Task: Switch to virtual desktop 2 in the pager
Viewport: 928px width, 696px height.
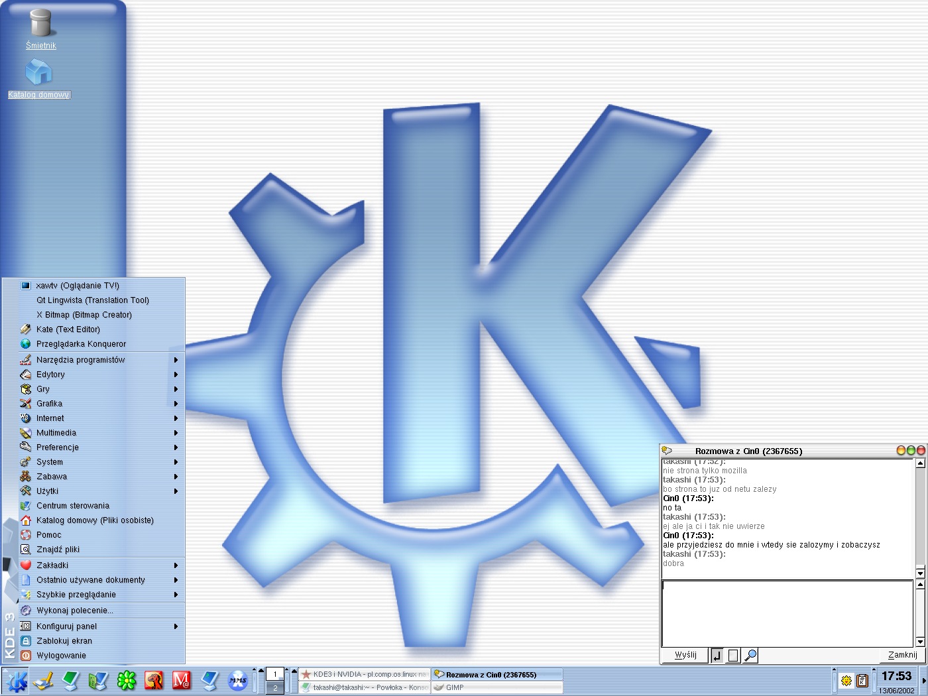Action: click(275, 687)
